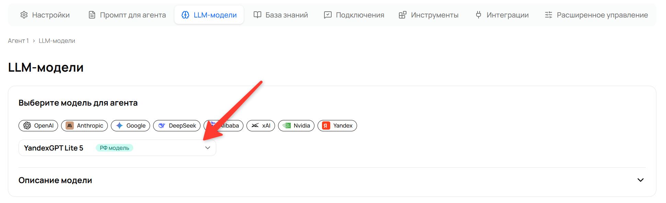The width and height of the screenshot is (666, 203).
Task: Click the integrations plug icon
Action: pyautogui.click(x=479, y=15)
